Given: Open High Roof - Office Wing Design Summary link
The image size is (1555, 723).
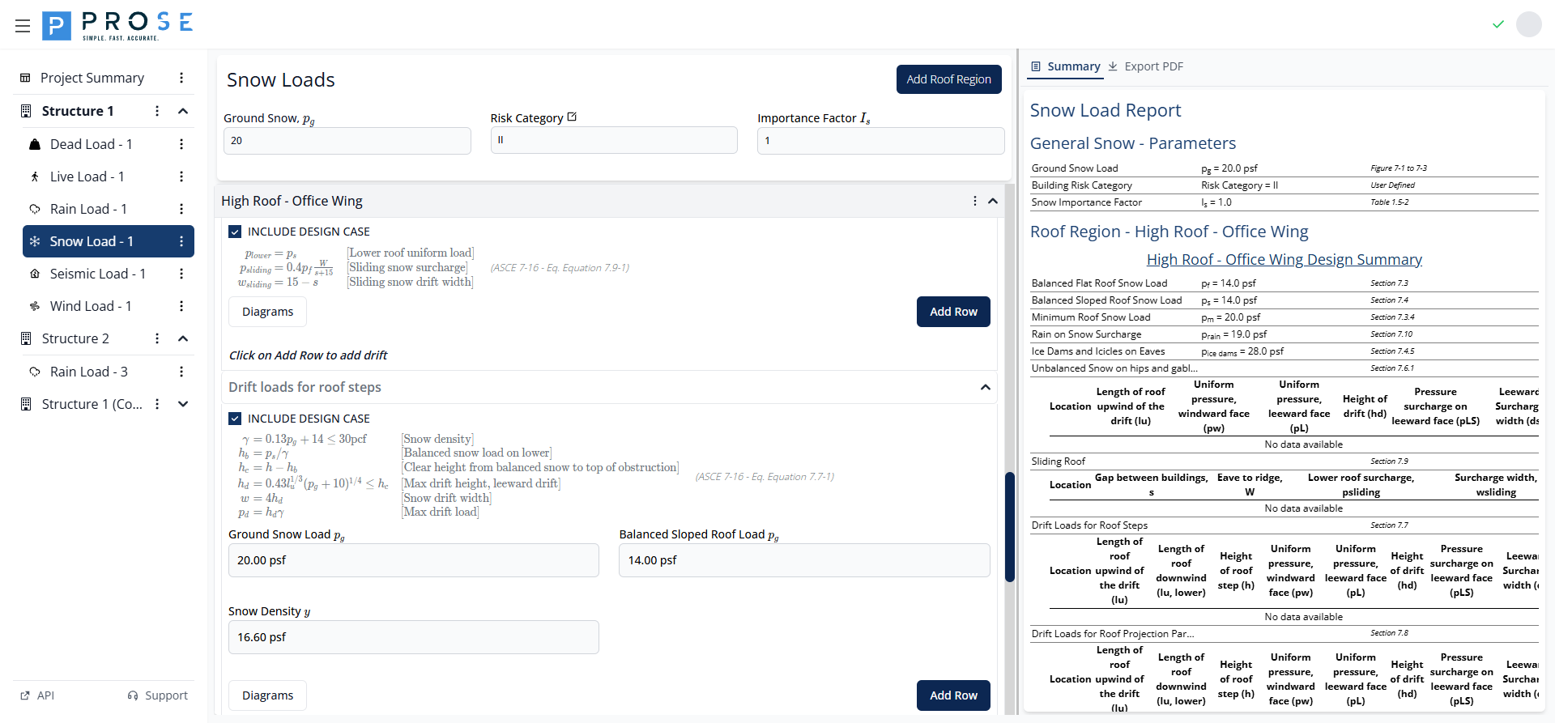Looking at the screenshot, I should (1284, 260).
